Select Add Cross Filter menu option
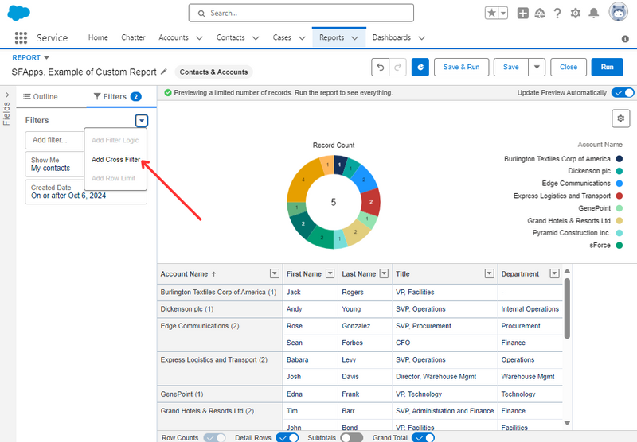637x442 pixels. 115,159
